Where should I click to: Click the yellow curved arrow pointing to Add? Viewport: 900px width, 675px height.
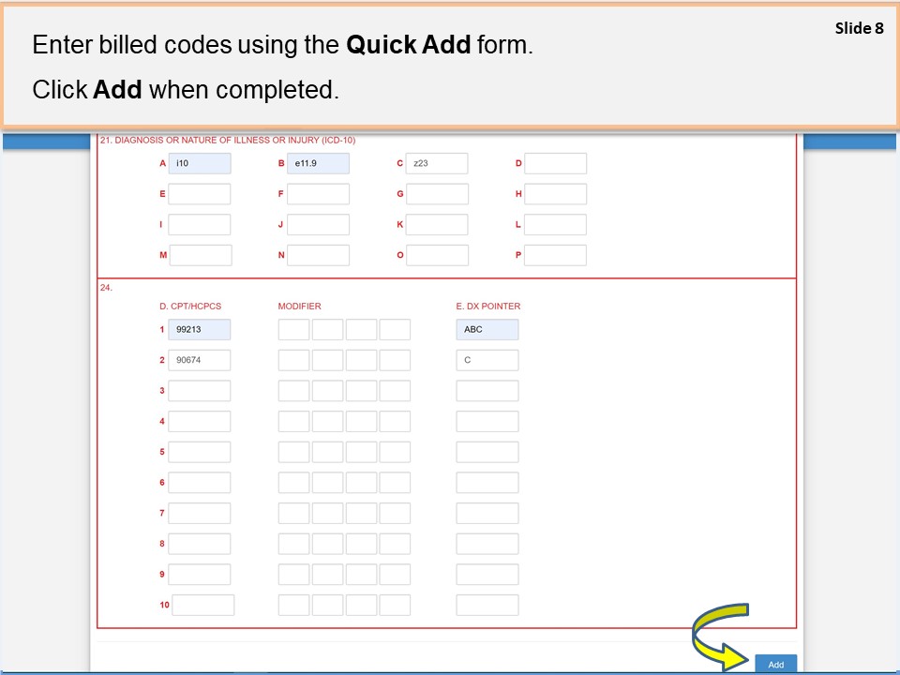[719, 634]
